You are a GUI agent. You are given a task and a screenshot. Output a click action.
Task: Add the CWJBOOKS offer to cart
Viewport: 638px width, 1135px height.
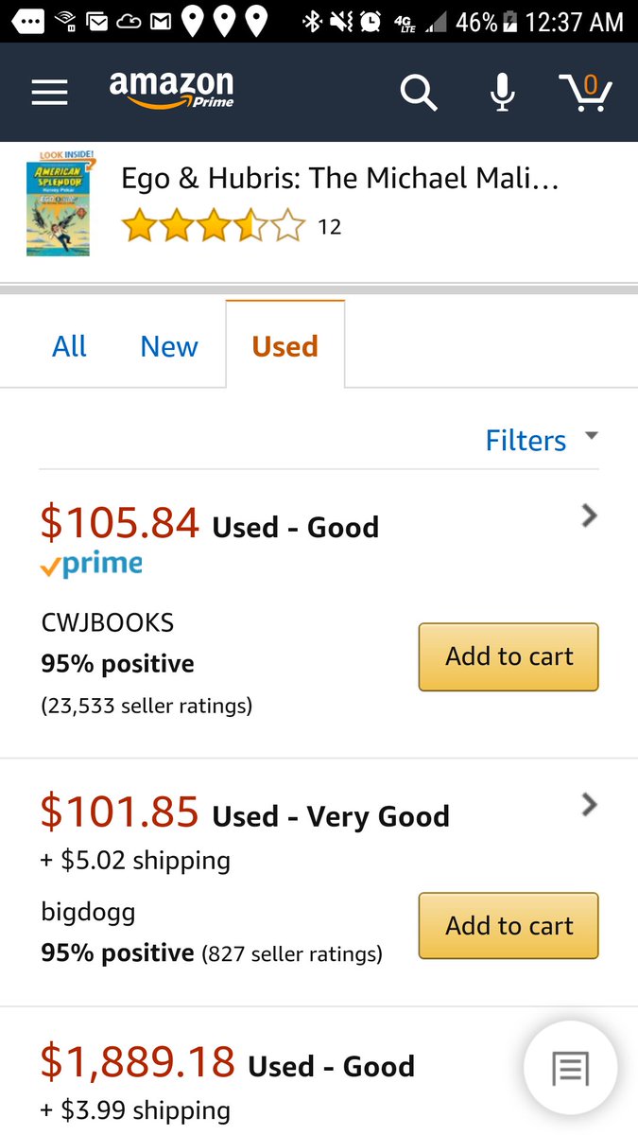click(x=509, y=656)
